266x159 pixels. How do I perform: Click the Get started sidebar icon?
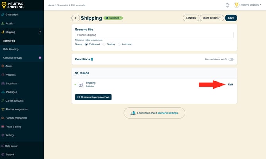2,15
